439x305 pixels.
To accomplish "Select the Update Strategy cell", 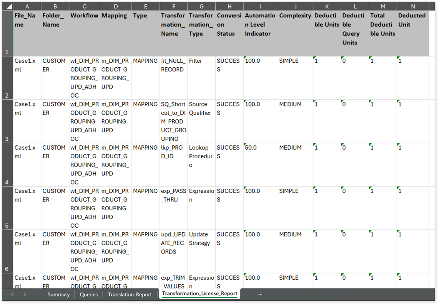I will click(202, 251).
